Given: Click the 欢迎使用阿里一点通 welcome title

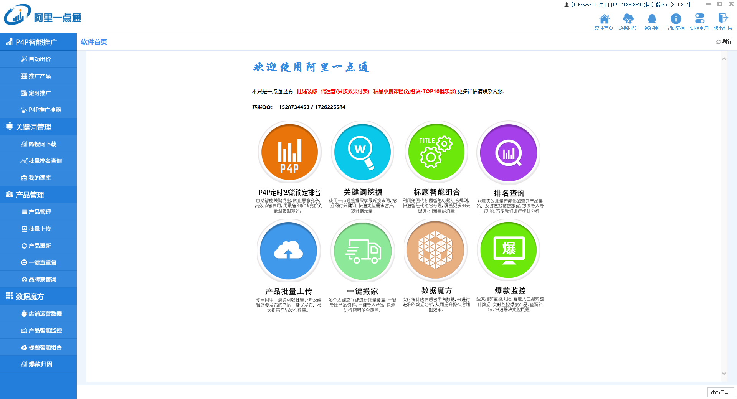Looking at the screenshot, I should pyautogui.click(x=311, y=67).
